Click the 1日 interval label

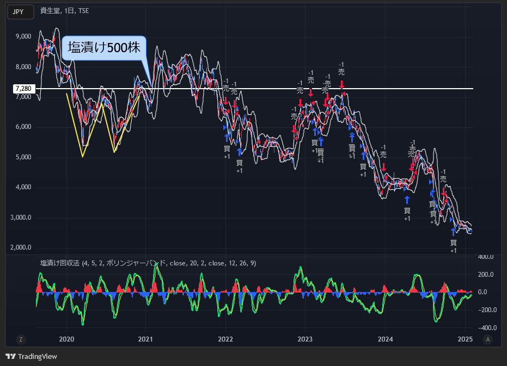tap(69, 11)
